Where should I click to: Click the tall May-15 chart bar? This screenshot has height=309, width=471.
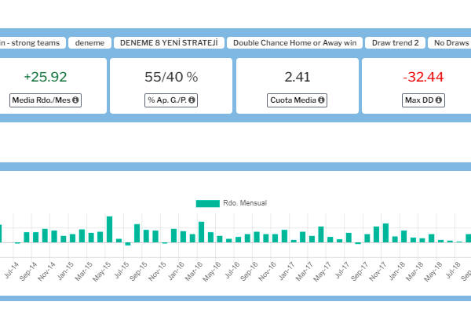coord(110,229)
